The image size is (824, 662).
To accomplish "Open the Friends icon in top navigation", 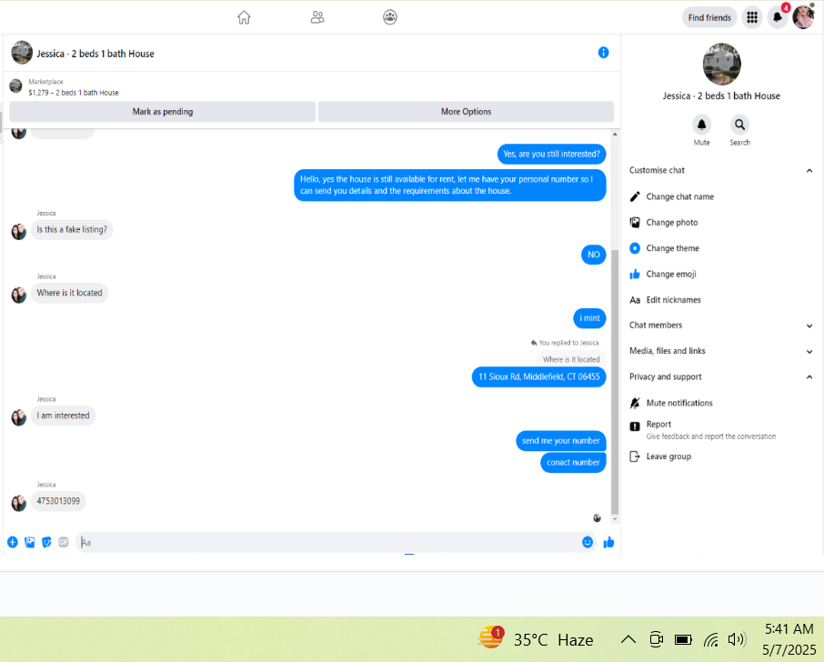I will (317, 17).
